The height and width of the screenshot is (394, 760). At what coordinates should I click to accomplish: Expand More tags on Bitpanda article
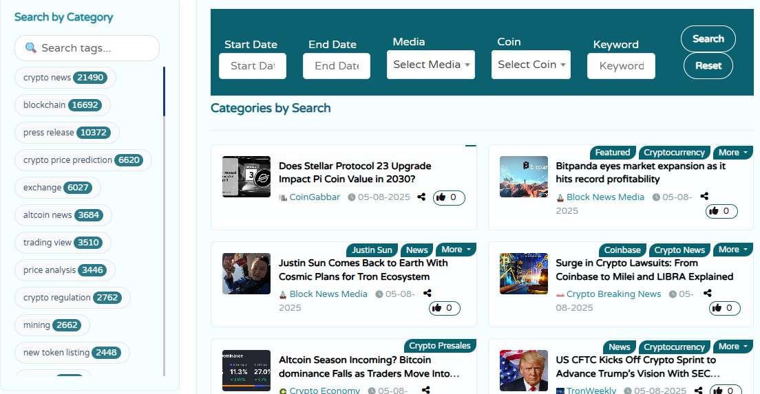click(732, 153)
